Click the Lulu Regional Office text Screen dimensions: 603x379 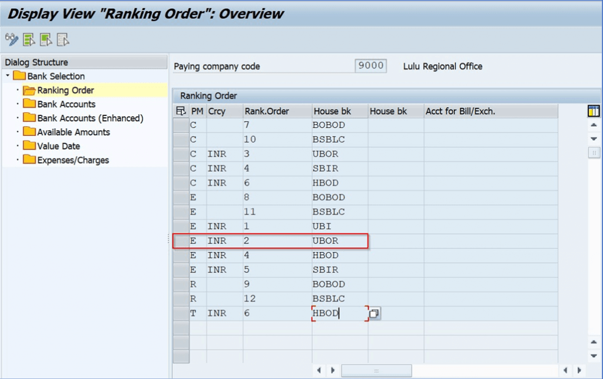[x=443, y=66]
